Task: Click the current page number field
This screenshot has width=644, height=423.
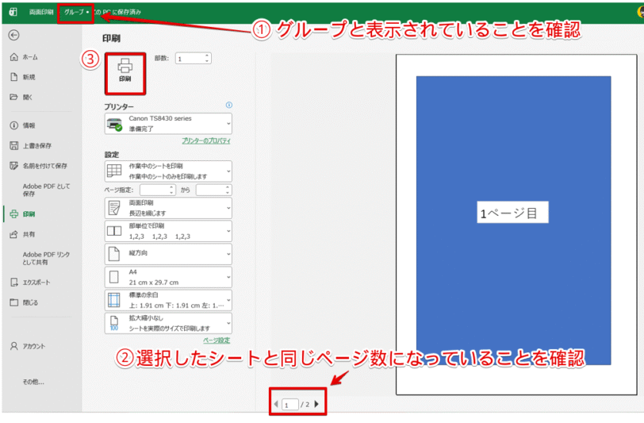Action: (x=290, y=405)
